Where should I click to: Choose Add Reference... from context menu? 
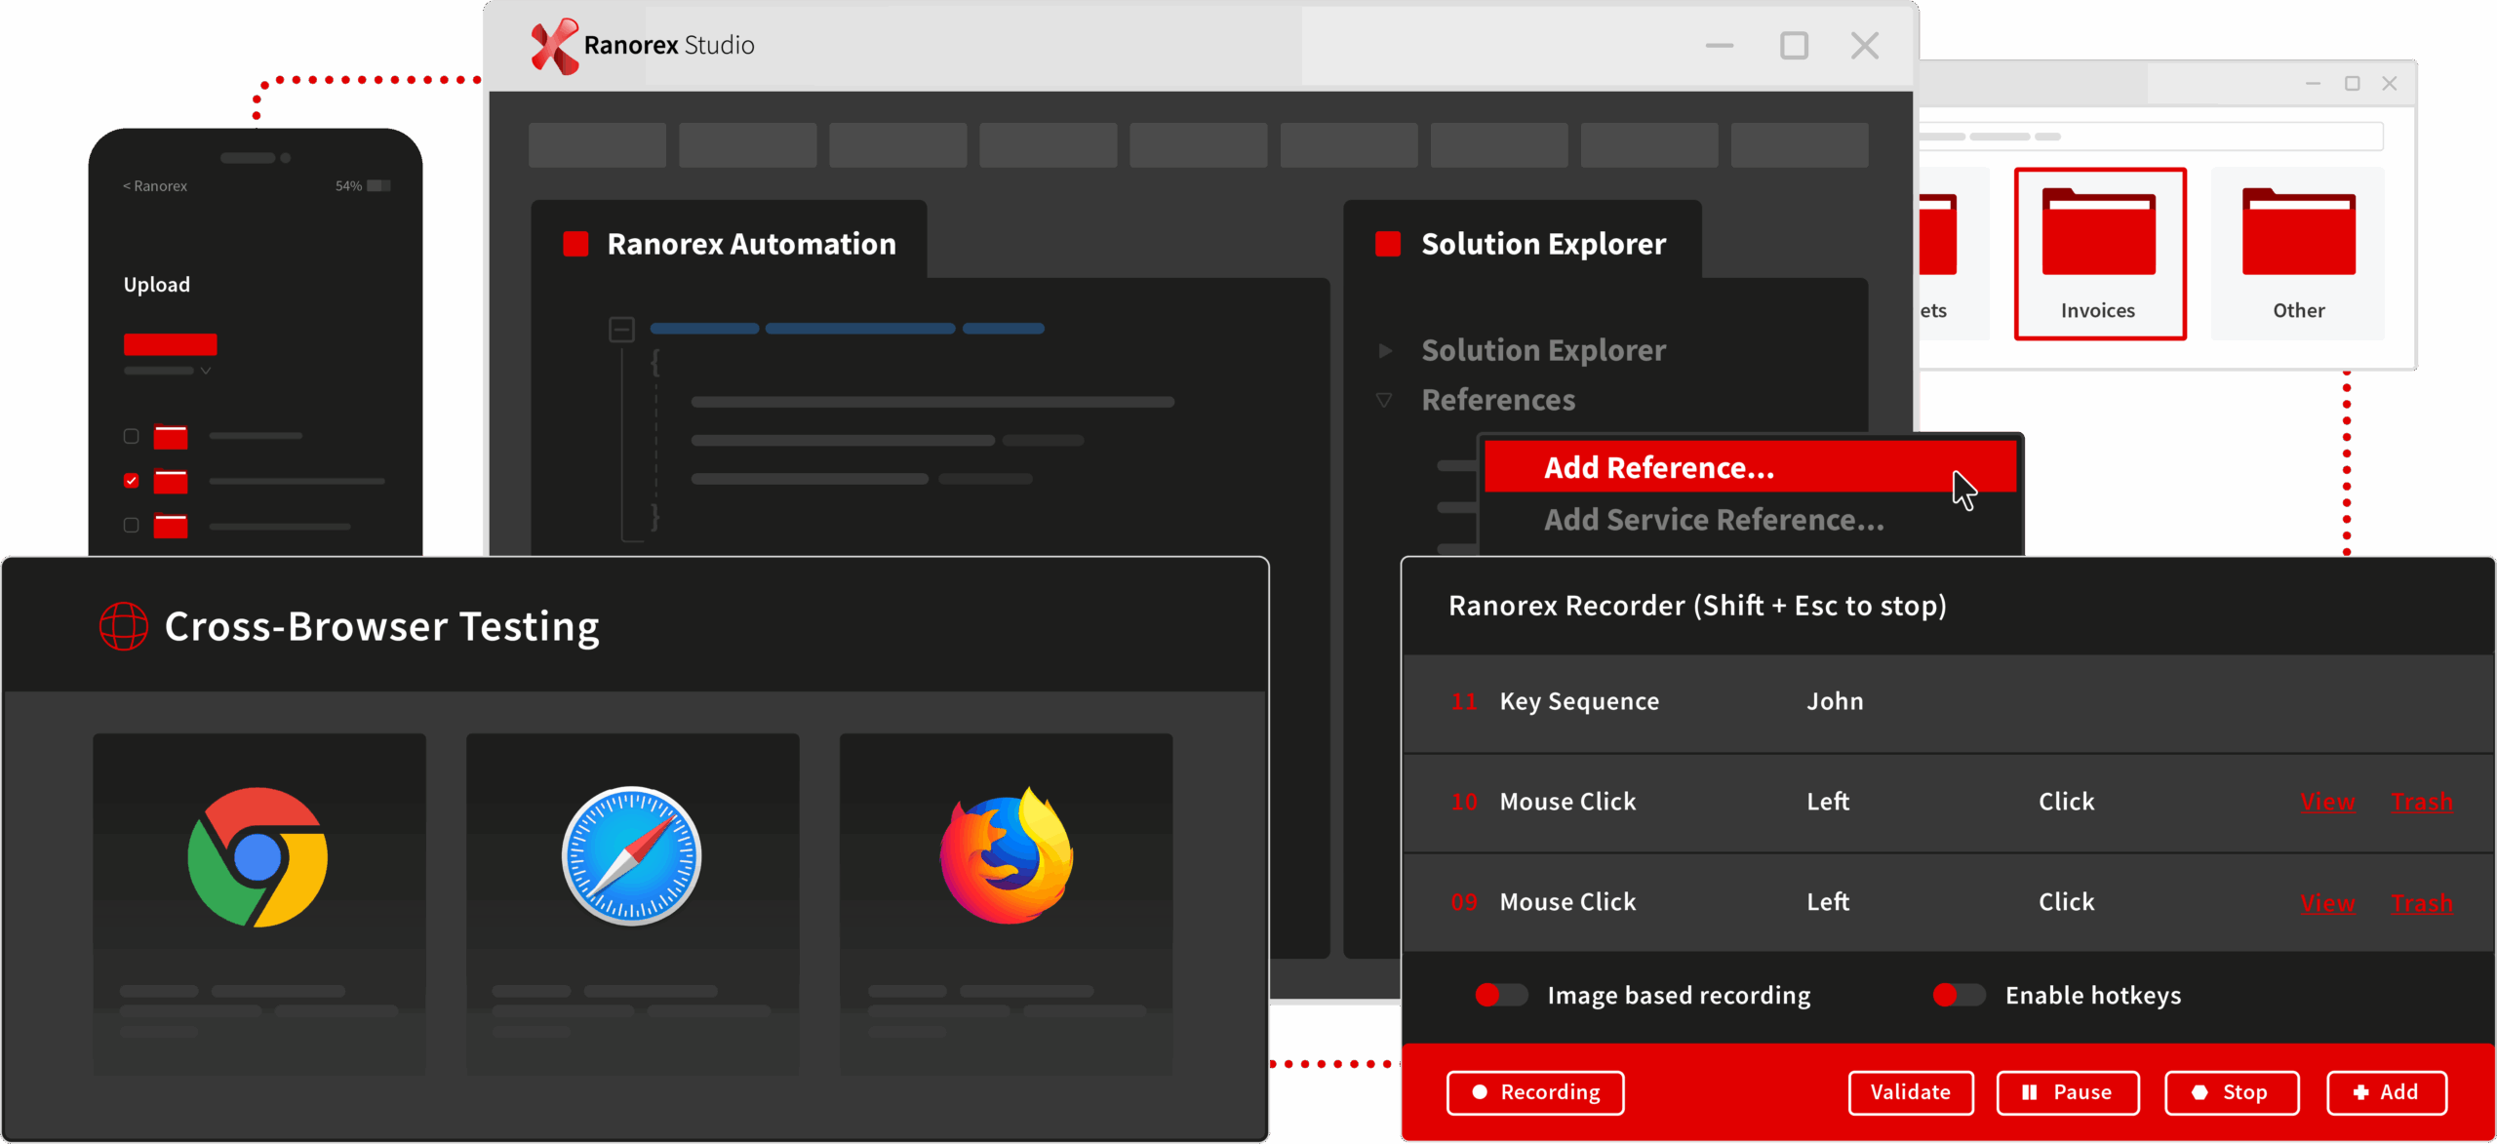coord(1750,467)
